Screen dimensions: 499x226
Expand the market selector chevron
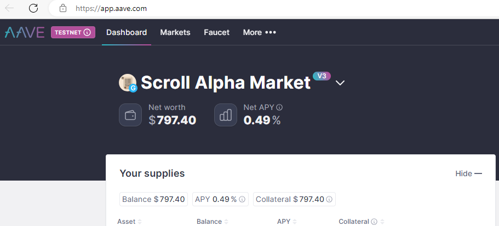click(x=340, y=83)
